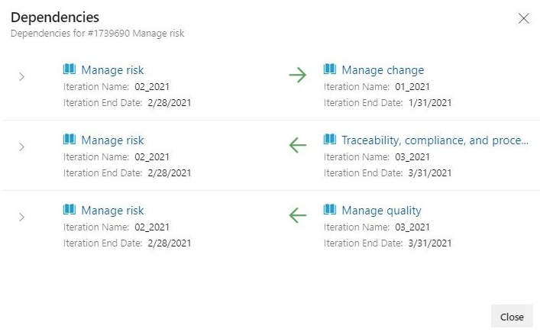Image resolution: width=540 pixels, height=335 pixels.
Task: Click book icon of the third Manage risk
Action: 70,209
